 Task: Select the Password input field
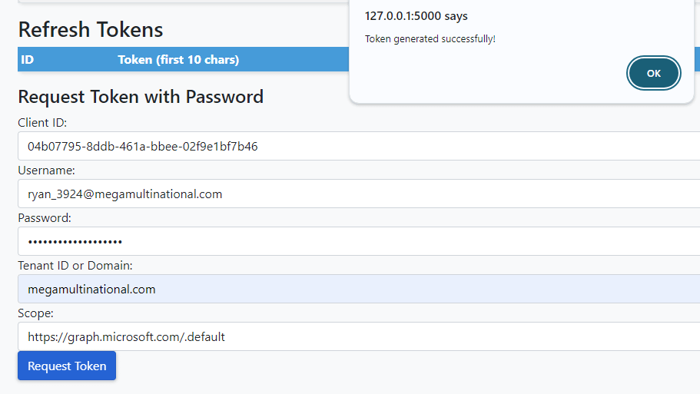pyautogui.click(x=359, y=241)
